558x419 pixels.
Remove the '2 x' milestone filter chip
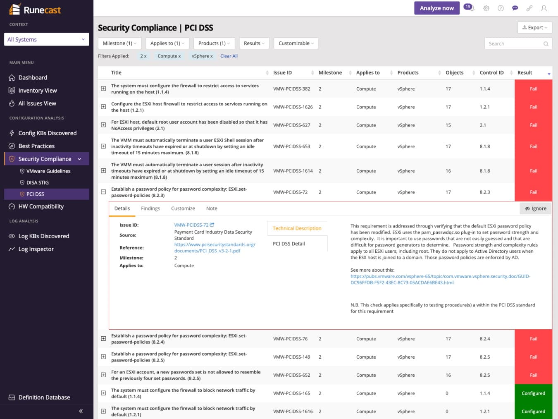pyautogui.click(x=143, y=56)
